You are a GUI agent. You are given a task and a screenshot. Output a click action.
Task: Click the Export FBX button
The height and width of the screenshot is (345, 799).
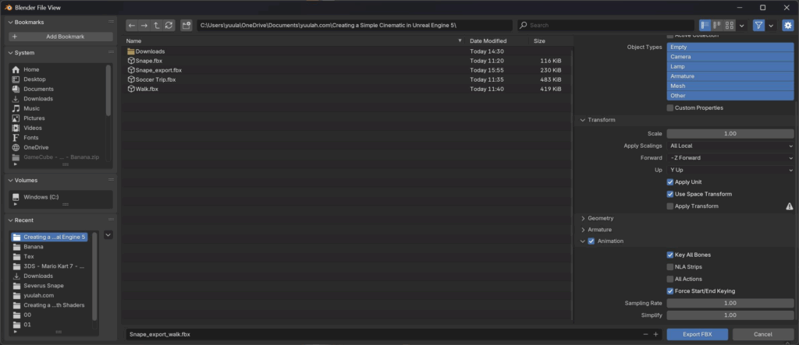click(x=698, y=334)
